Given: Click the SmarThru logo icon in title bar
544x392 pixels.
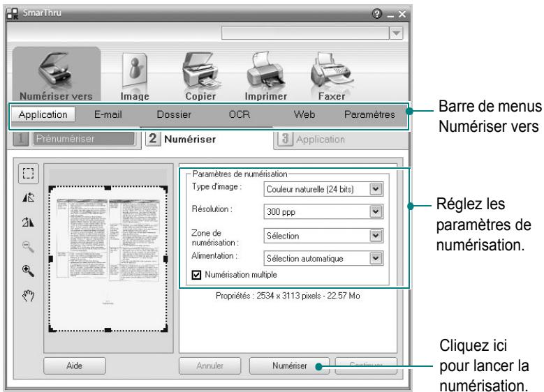Looking at the screenshot, I should pos(13,14).
